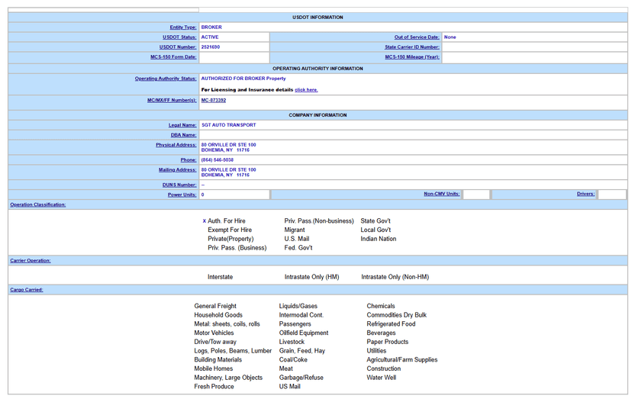Click the Mailing Address label link
Screen dimensions: 632x399
coord(177,170)
